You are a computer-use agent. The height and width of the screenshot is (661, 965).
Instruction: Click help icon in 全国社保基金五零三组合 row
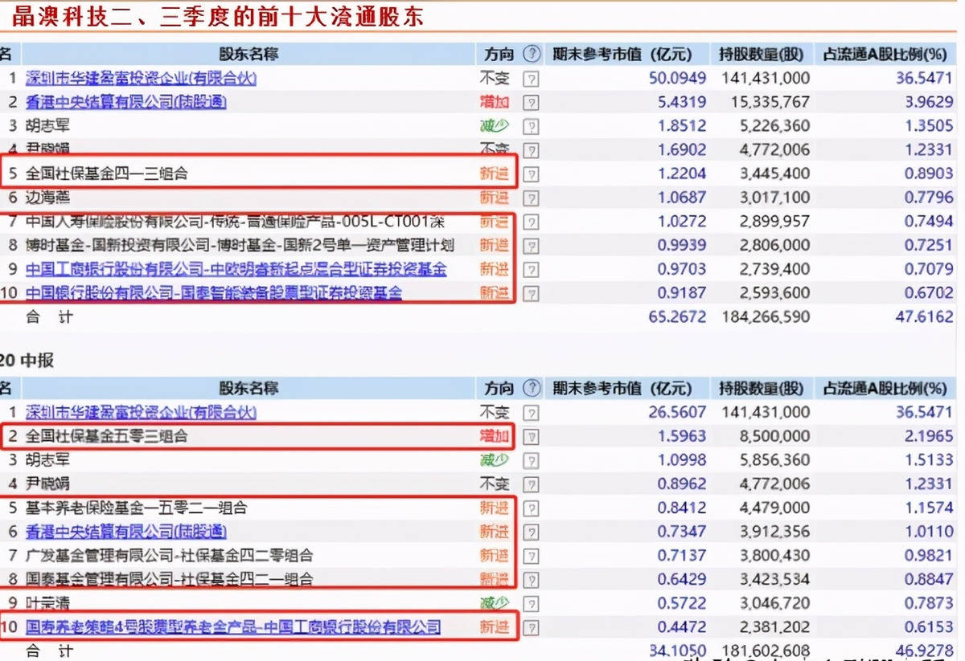(x=531, y=436)
